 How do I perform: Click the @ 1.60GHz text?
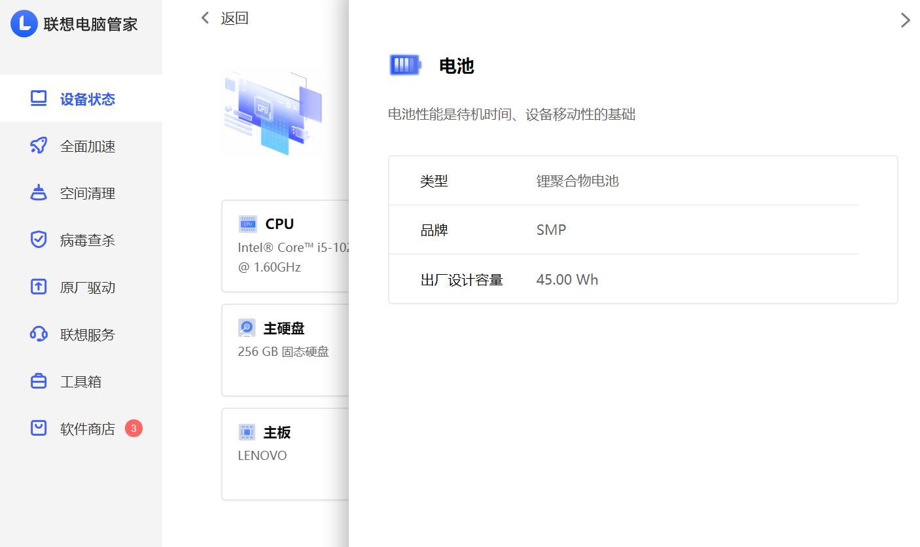click(x=270, y=267)
